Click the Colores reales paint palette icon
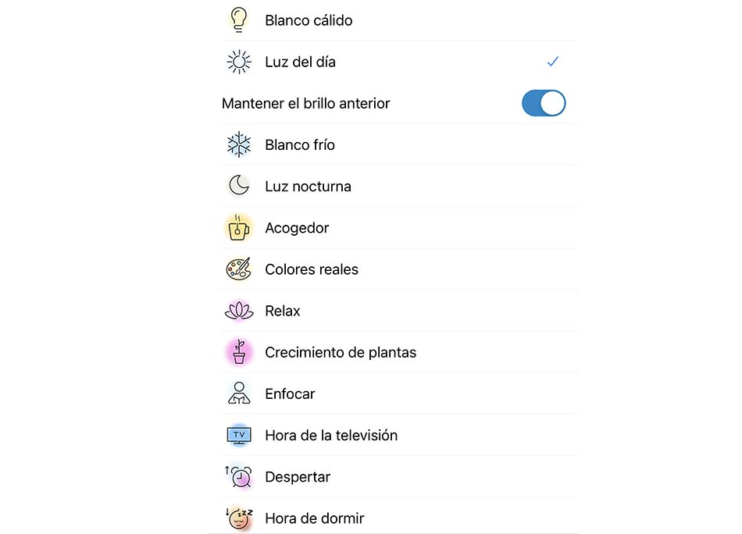742x534 pixels. click(x=238, y=269)
